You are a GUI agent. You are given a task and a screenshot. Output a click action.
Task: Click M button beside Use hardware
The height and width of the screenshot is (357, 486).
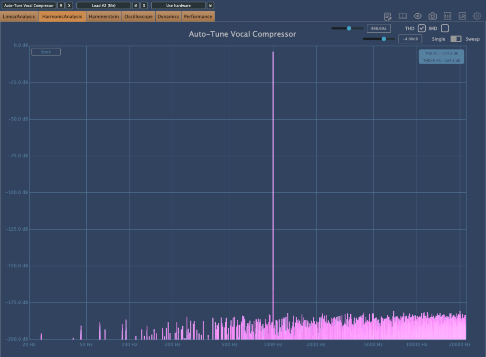point(210,6)
